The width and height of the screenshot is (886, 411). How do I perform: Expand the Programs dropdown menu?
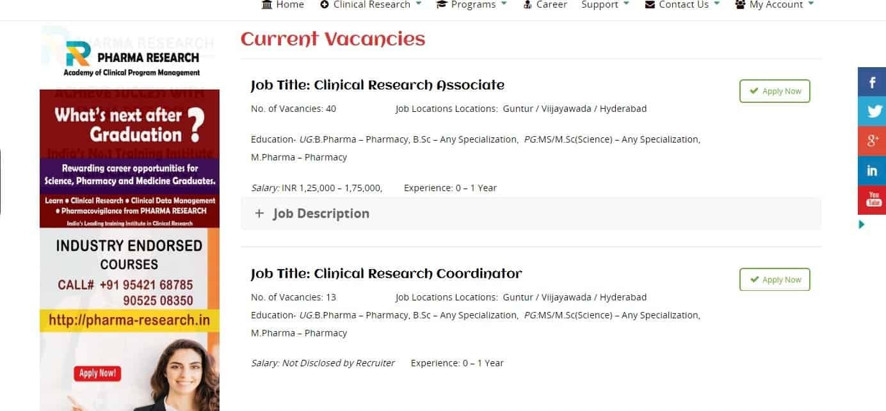[x=471, y=5]
